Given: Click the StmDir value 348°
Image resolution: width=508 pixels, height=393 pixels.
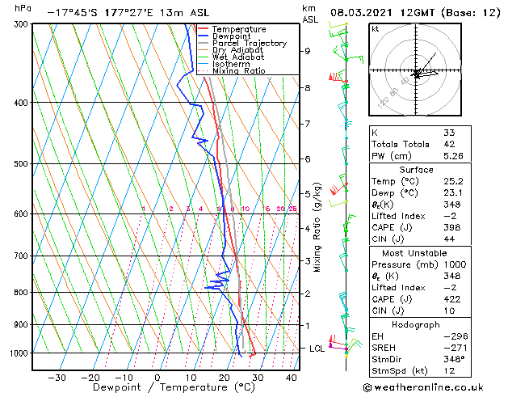Looking at the screenshot, I should tap(454, 359).
